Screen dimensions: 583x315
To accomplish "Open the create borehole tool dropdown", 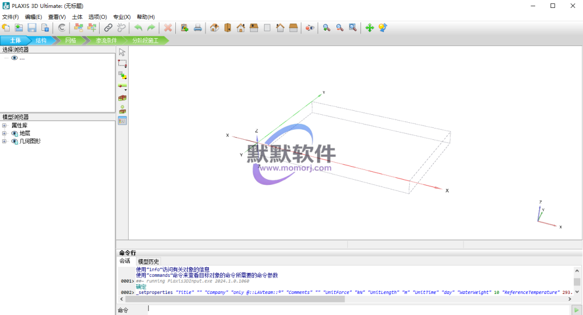I will pos(122,86).
